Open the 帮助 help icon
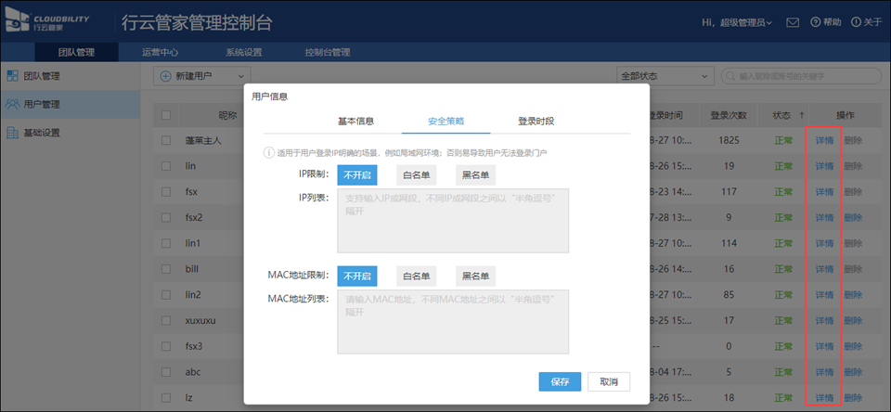Screen dimensions: 891x412 [816, 22]
